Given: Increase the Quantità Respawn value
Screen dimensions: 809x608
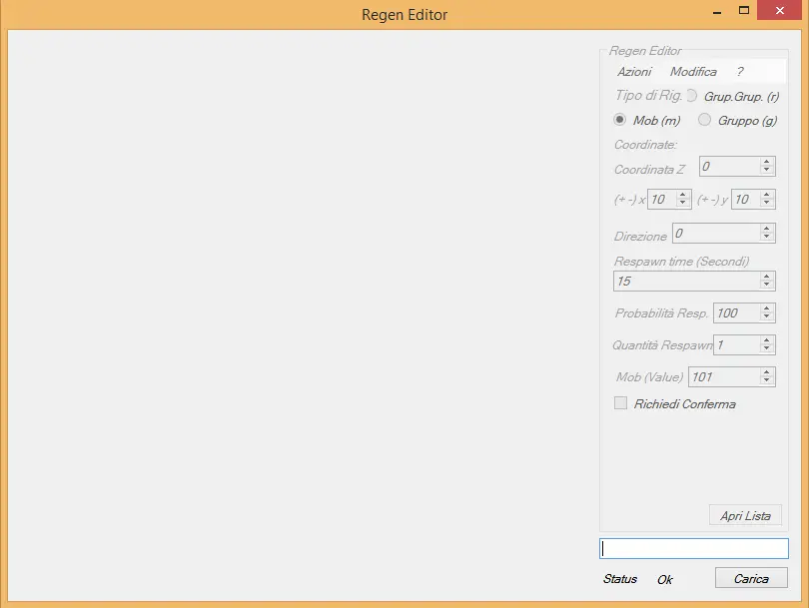Looking at the screenshot, I should pos(767,340).
